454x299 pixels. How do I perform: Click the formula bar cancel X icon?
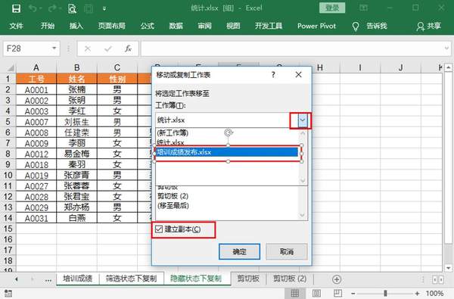pyautogui.click(x=88, y=48)
